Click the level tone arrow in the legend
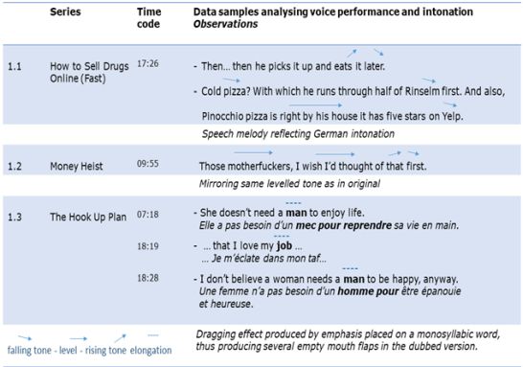 pos(78,338)
